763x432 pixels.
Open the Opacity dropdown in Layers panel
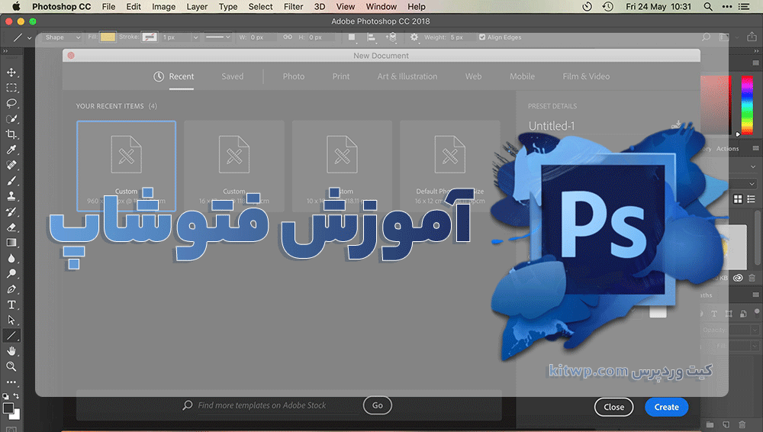[755, 330]
